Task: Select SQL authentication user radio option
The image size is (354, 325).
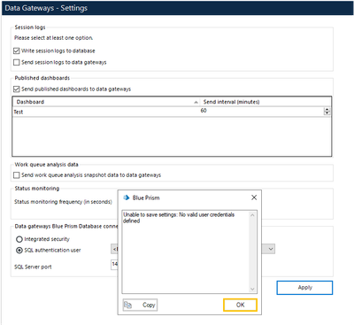Action: 19,251
